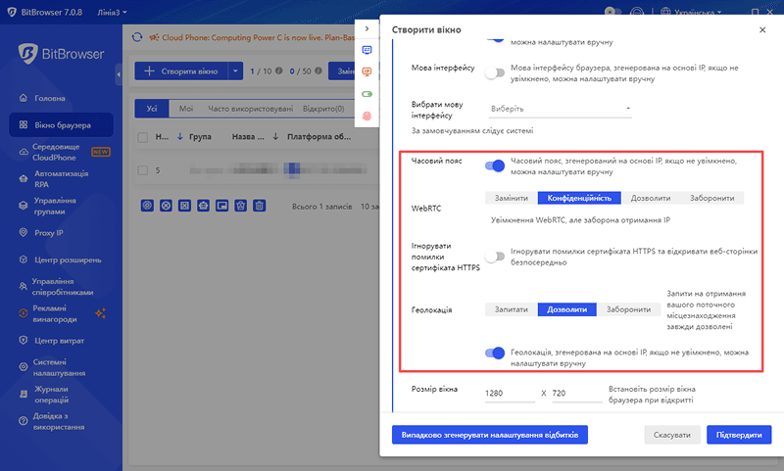Select WebRTC option Заборонити
The height and width of the screenshot is (471, 784).
[710, 197]
